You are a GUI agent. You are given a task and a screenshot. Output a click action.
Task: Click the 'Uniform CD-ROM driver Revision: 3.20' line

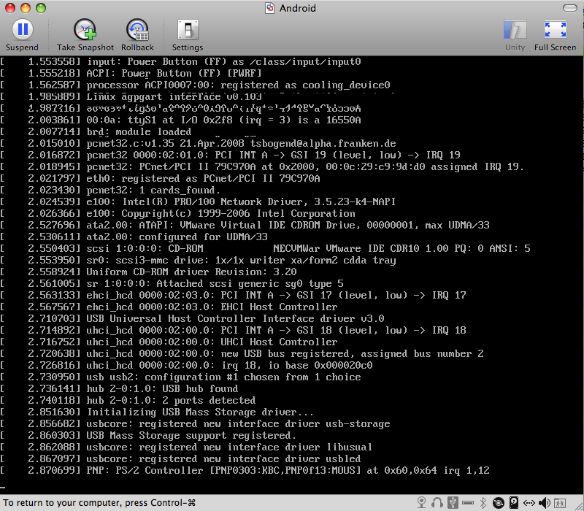click(x=191, y=272)
